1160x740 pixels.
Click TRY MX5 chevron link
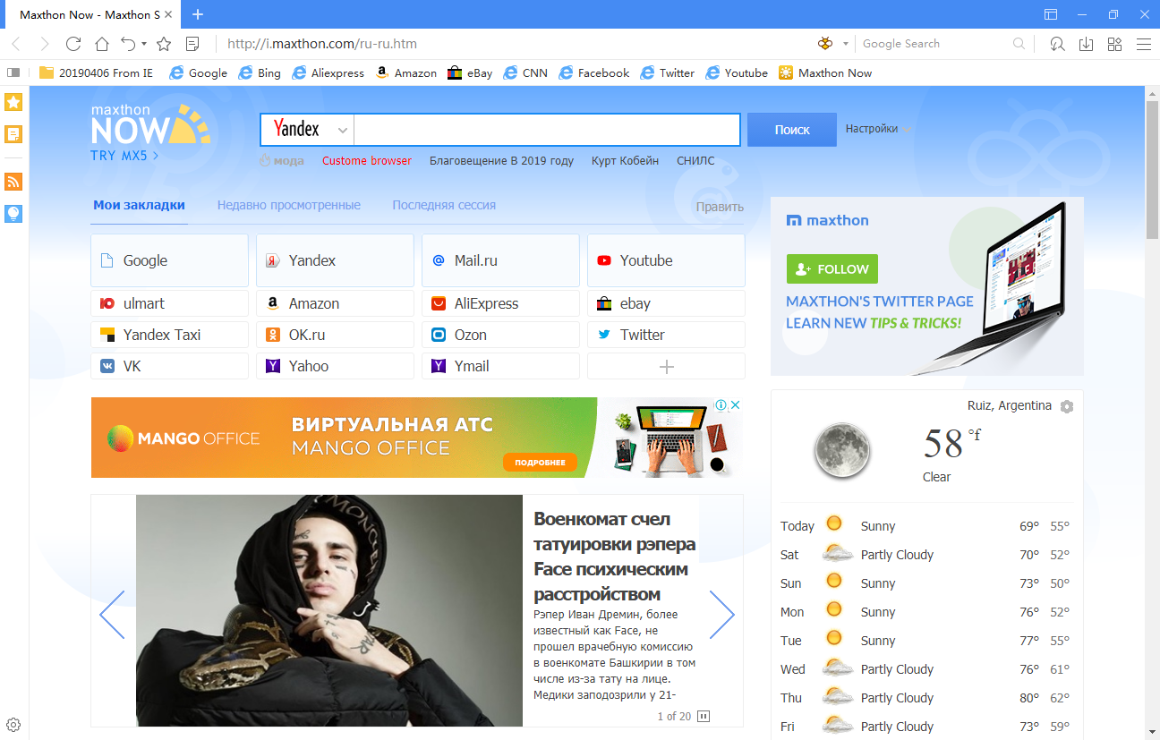[x=124, y=156]
